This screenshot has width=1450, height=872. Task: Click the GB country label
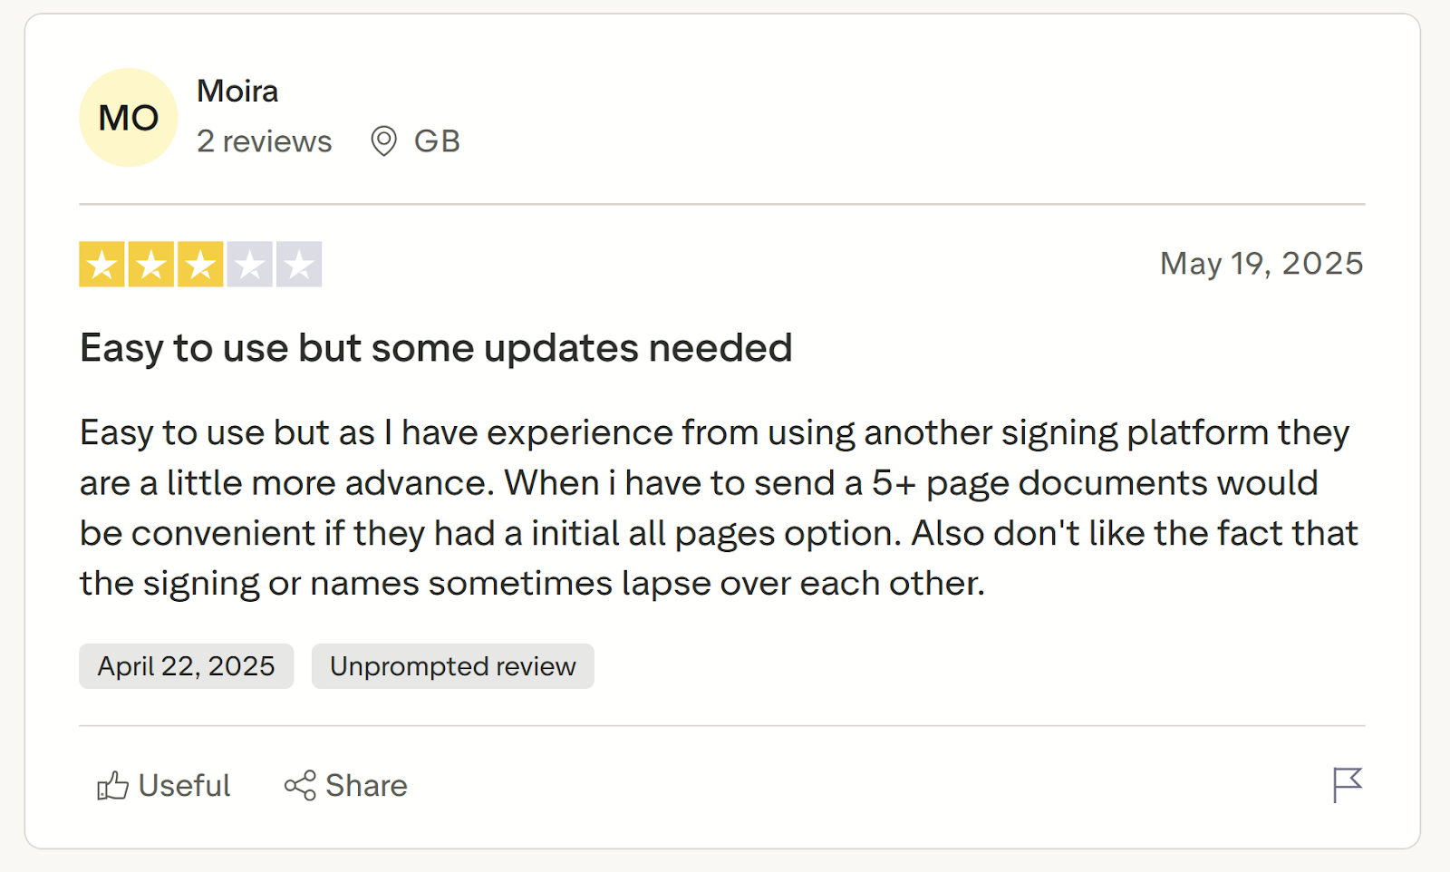[437, 141]
